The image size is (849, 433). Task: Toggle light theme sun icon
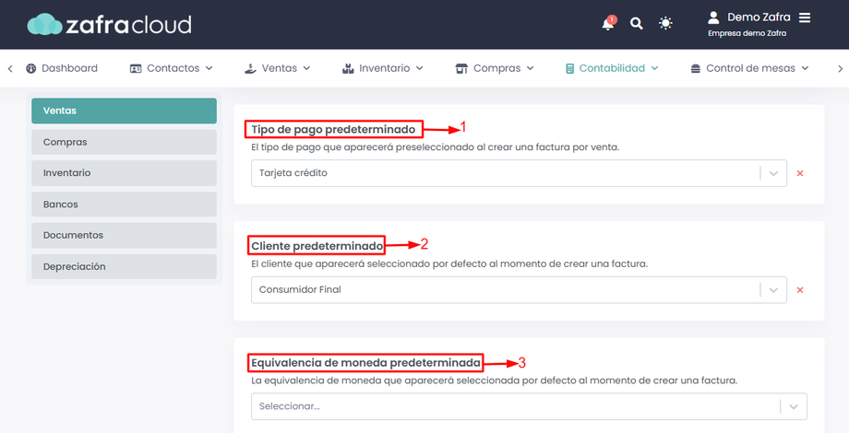(665, 23)
